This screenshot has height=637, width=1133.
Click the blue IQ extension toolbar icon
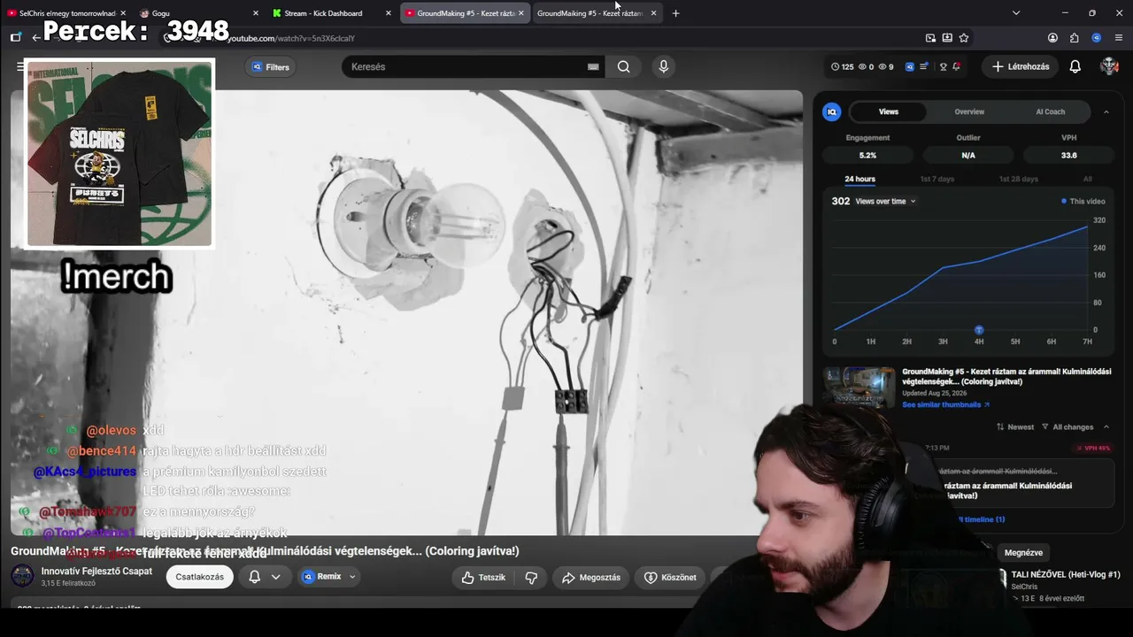pyautogui.click(x=1097, y=38)
